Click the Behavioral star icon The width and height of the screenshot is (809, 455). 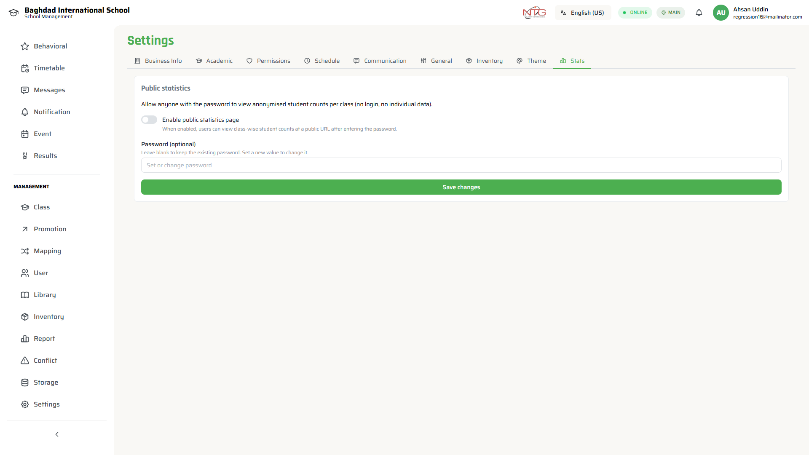25,46
